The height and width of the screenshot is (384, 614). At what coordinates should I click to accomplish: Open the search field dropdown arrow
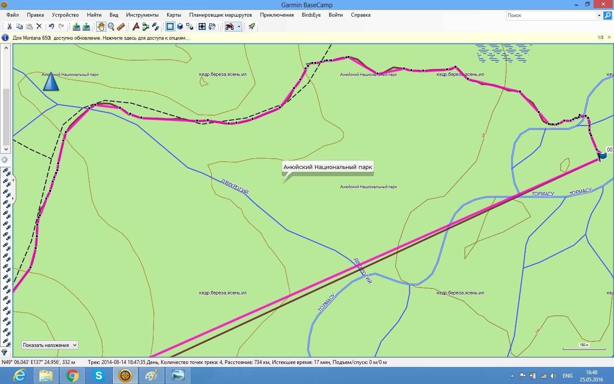click(599, 15)
